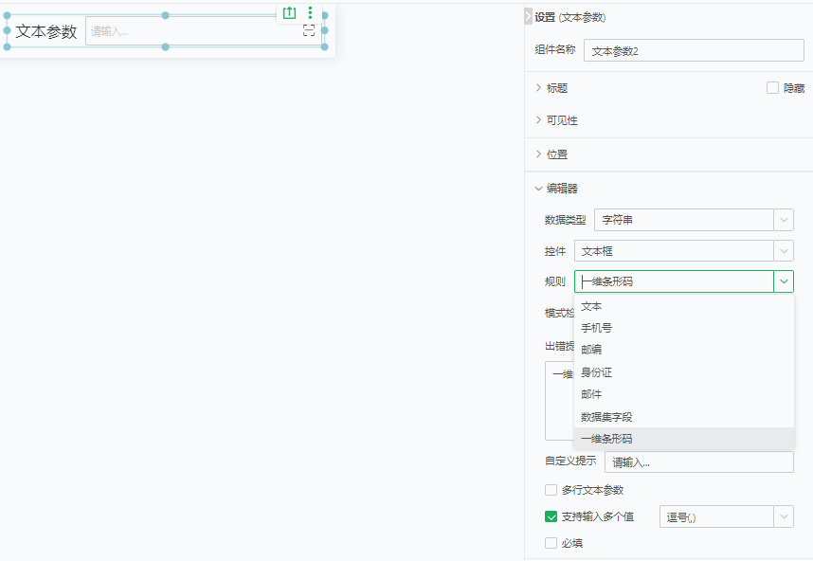Click the 自定义提示 input field

pyautogui.click(x=699, y=461)
